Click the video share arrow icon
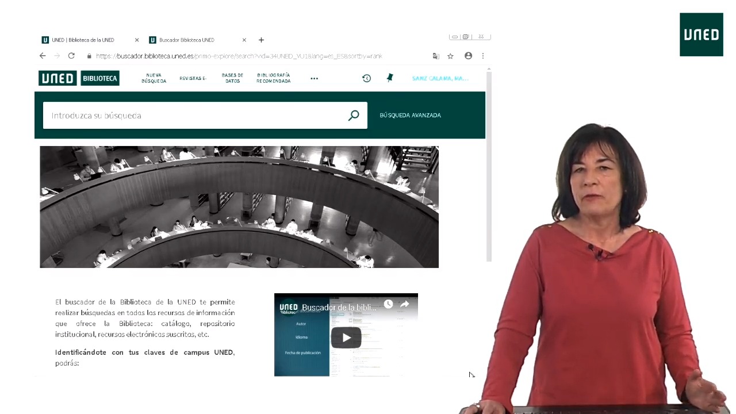 click(x=405, y=304)
